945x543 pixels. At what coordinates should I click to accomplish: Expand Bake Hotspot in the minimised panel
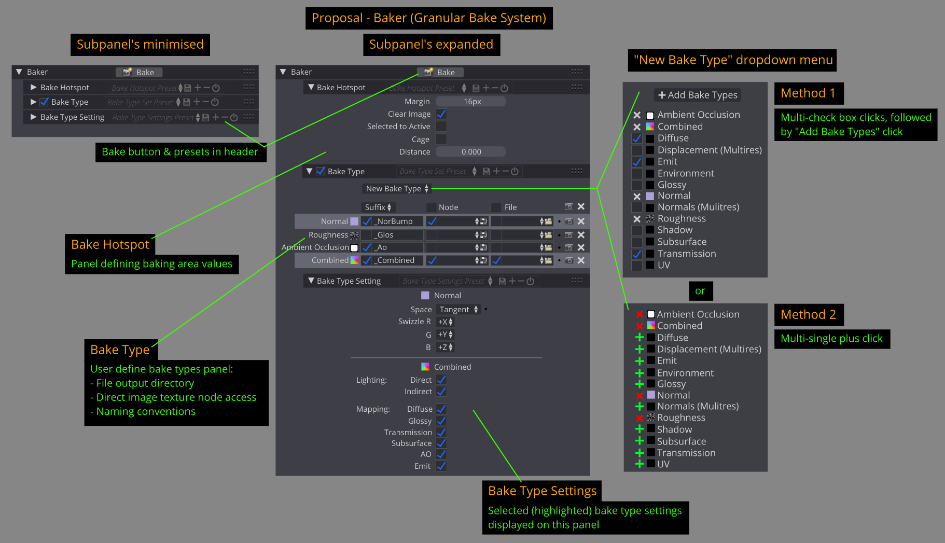point(33,88)
